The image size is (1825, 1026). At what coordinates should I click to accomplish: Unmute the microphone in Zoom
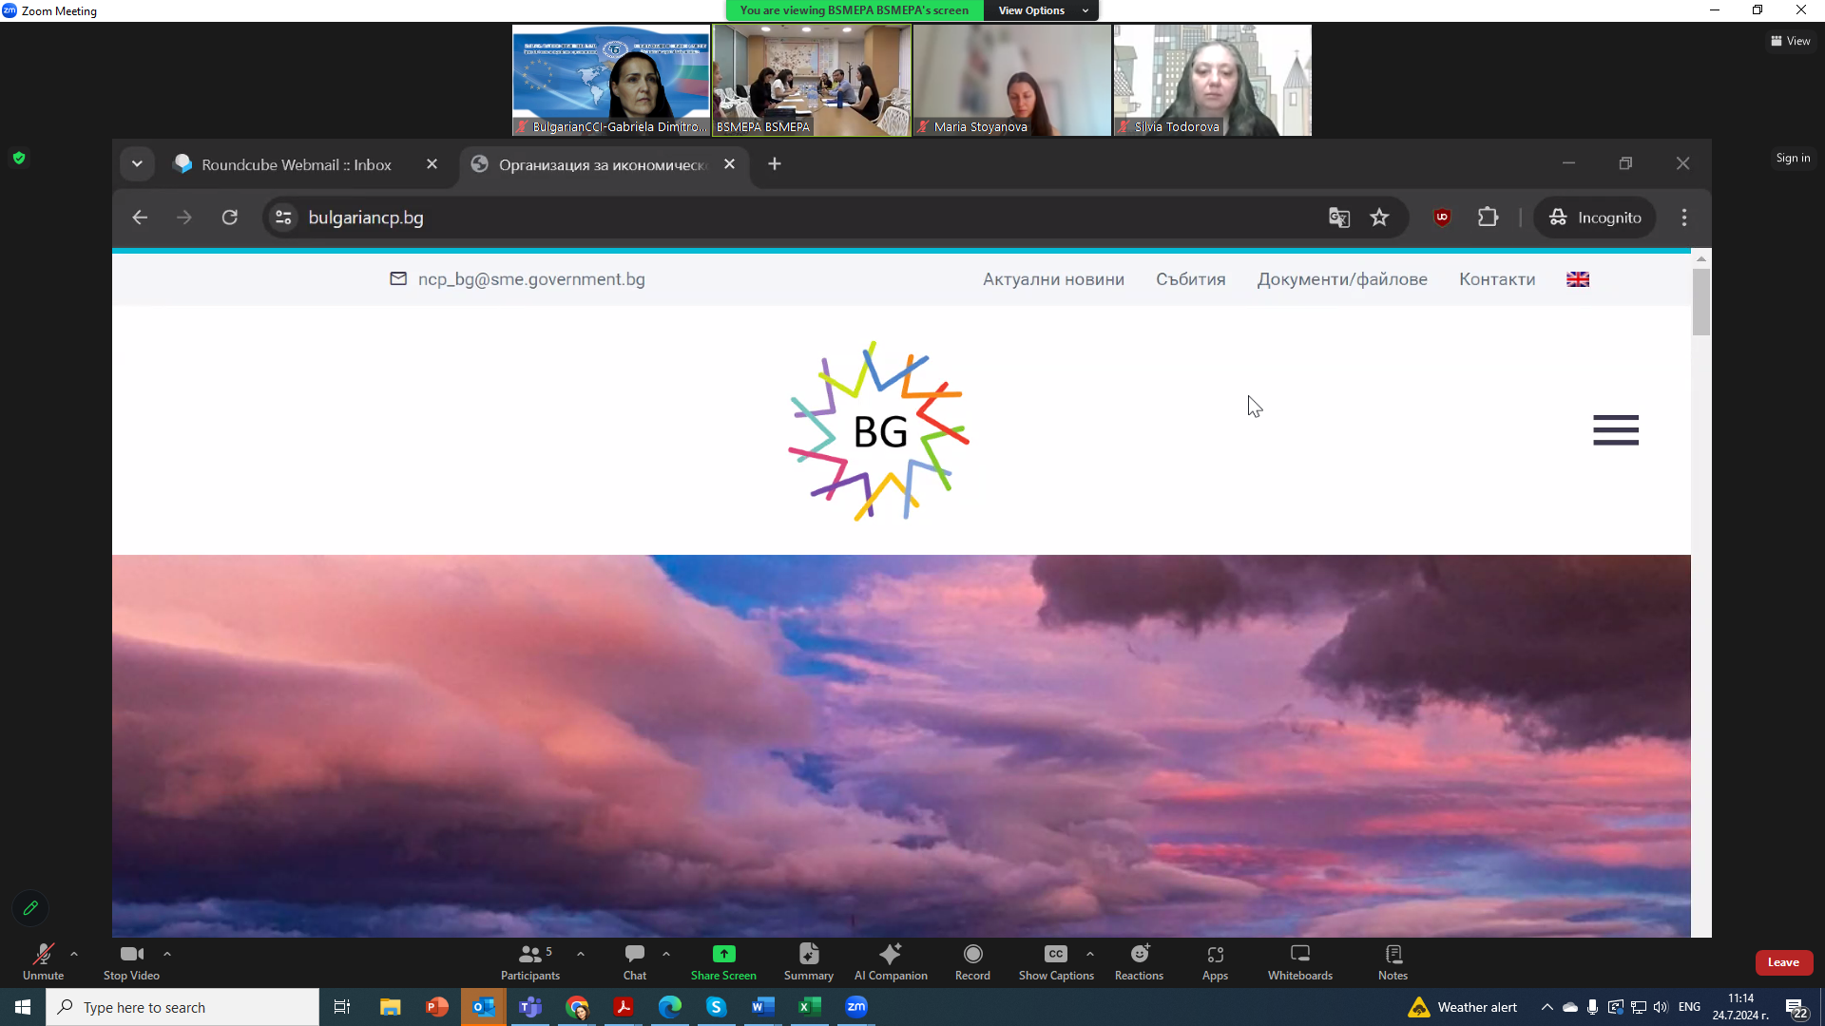click(x=43, y=961)
